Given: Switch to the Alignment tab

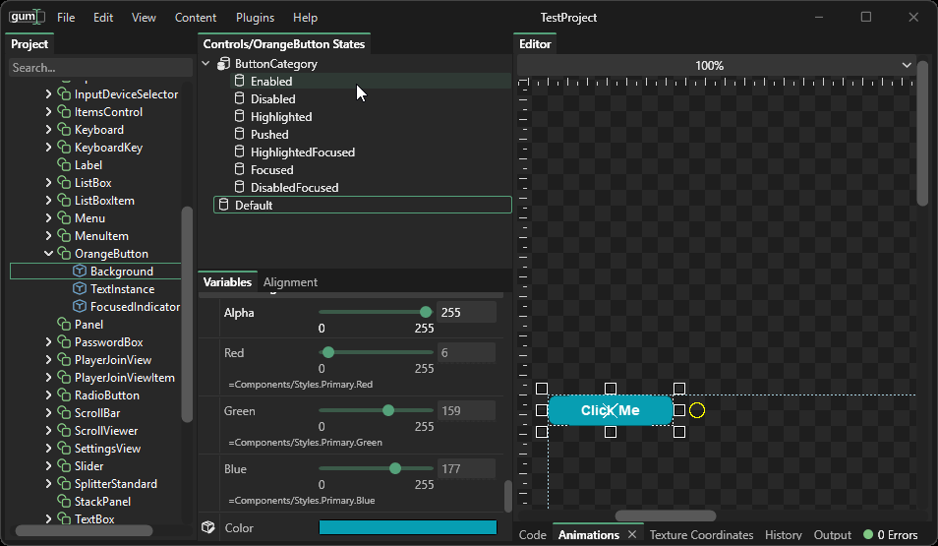Looking at the screenshot, I should 290,282.
